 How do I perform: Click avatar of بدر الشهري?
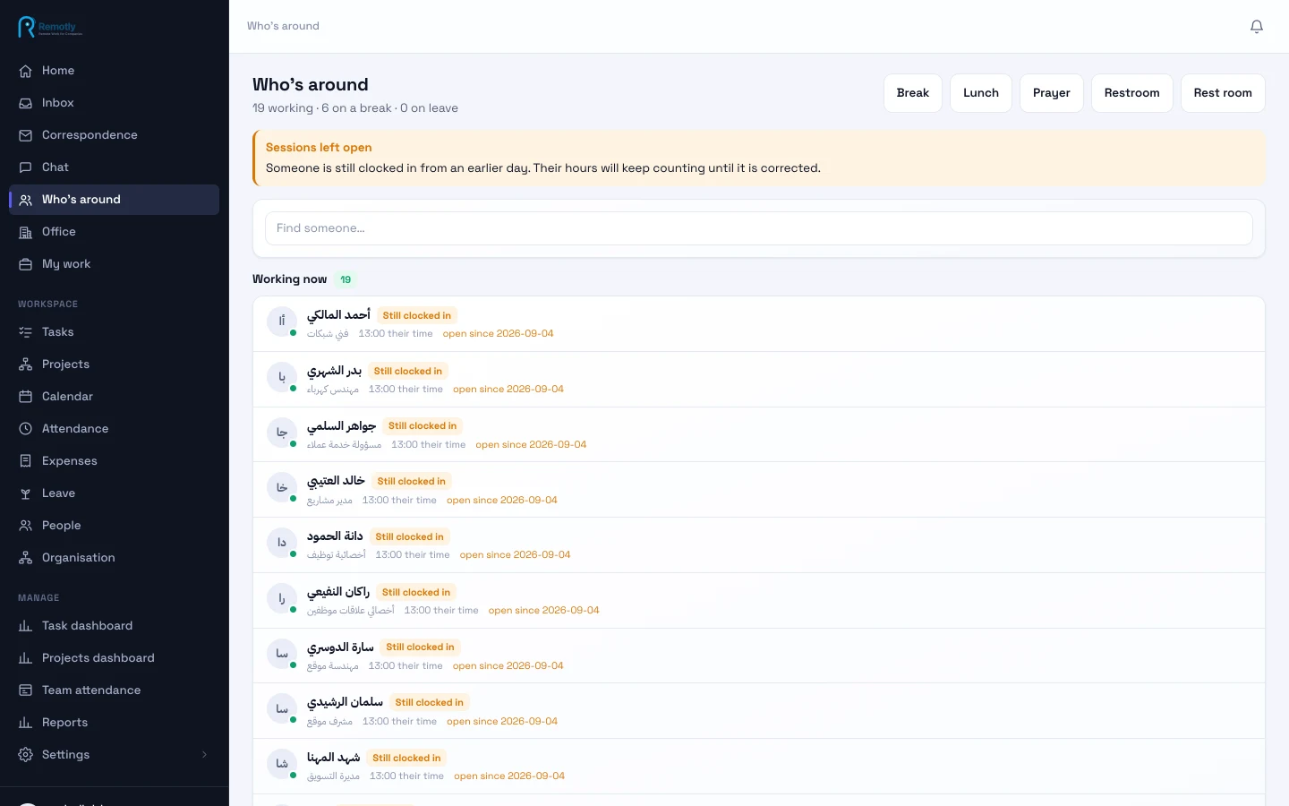click(x=282, y=376)
